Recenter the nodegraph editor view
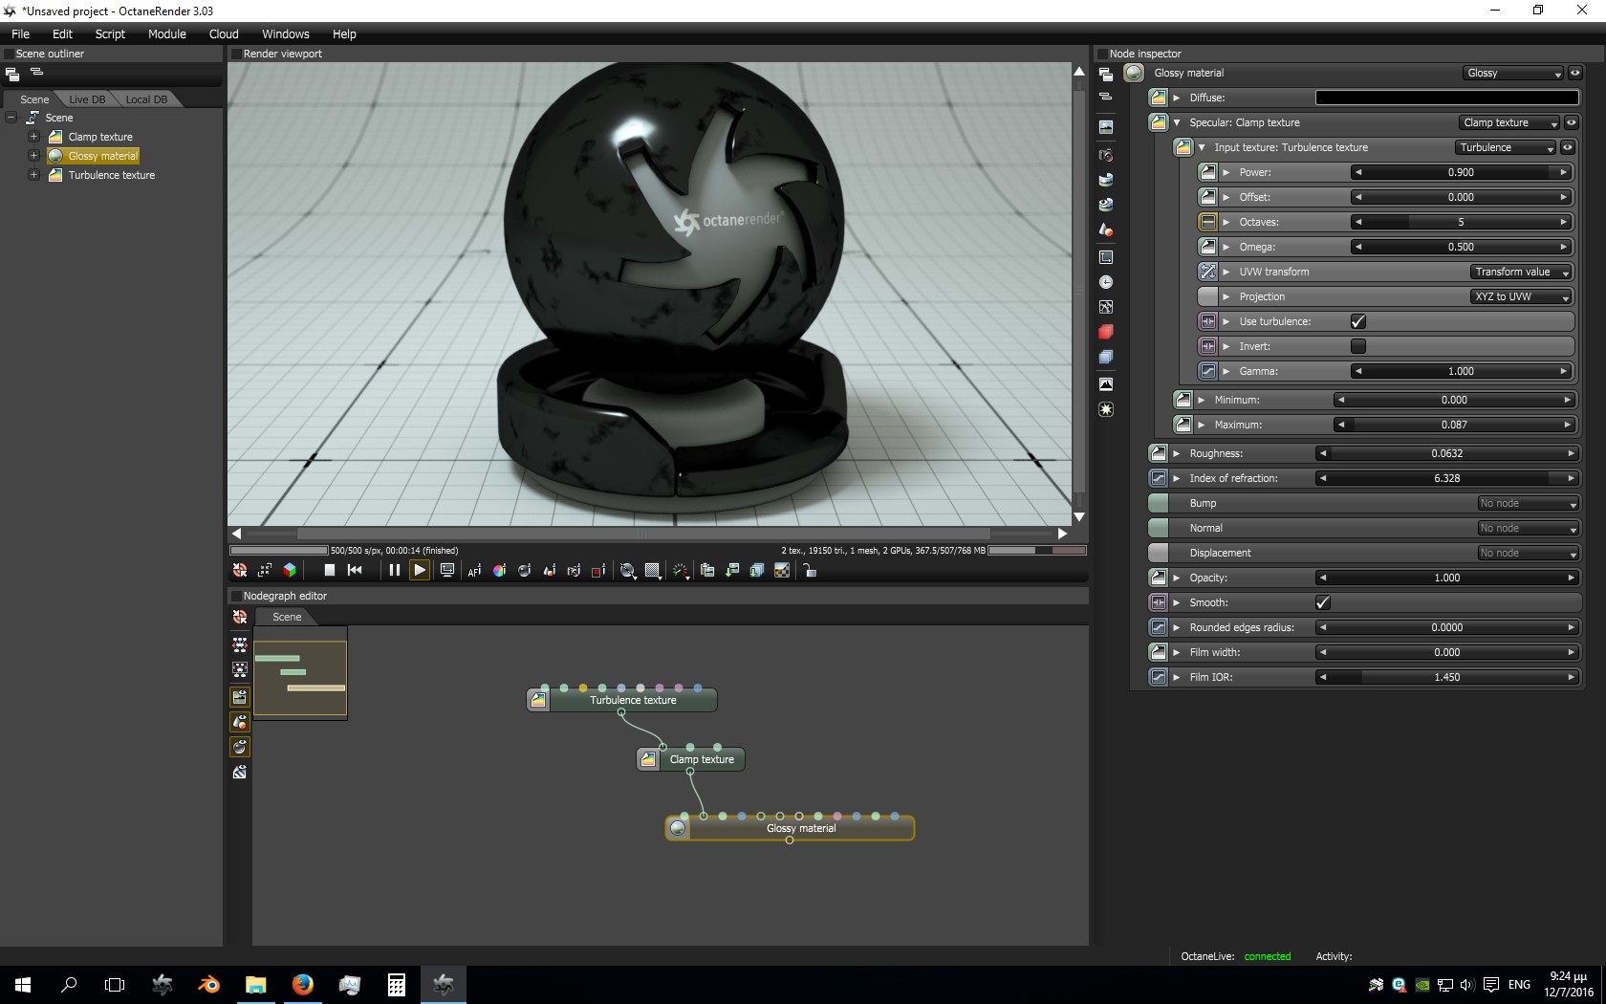Image resolution: width=1606 pixels, height=1004 pixels. 240,617
